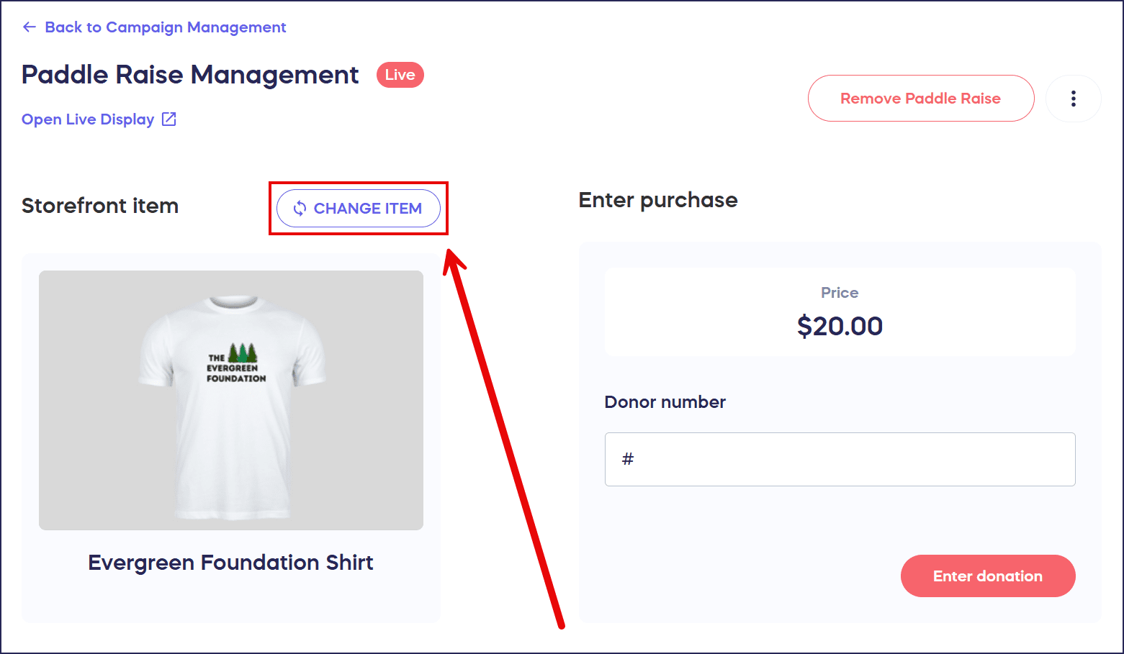Click the Paddle Raise Management heading

(190, 75)
